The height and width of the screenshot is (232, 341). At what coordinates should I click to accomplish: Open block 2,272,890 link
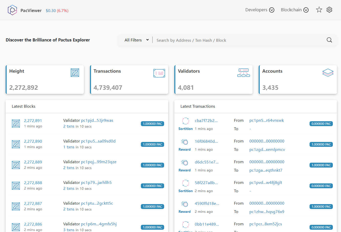[x=33, y=141]
